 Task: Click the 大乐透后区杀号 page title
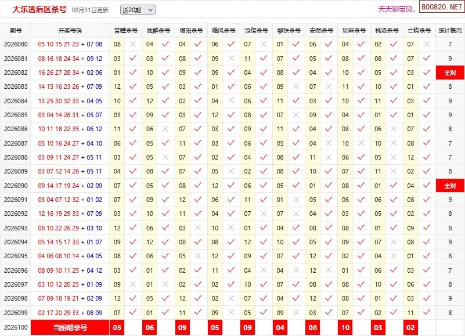(39, 9)
